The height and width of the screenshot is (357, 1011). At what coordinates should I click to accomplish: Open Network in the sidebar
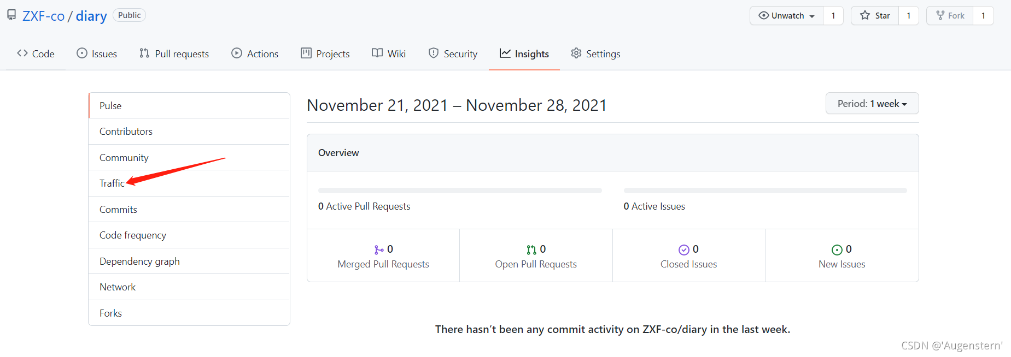tap(189, 287)
